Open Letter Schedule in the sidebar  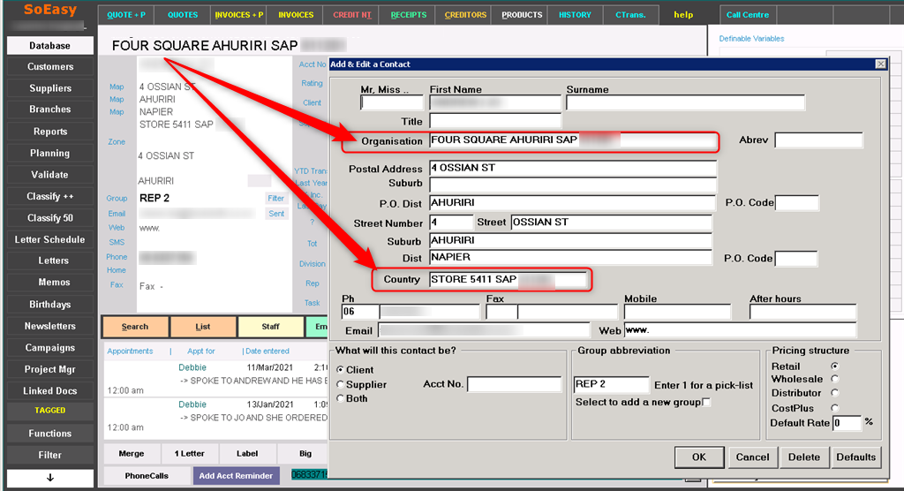click(x=50, y=239)
